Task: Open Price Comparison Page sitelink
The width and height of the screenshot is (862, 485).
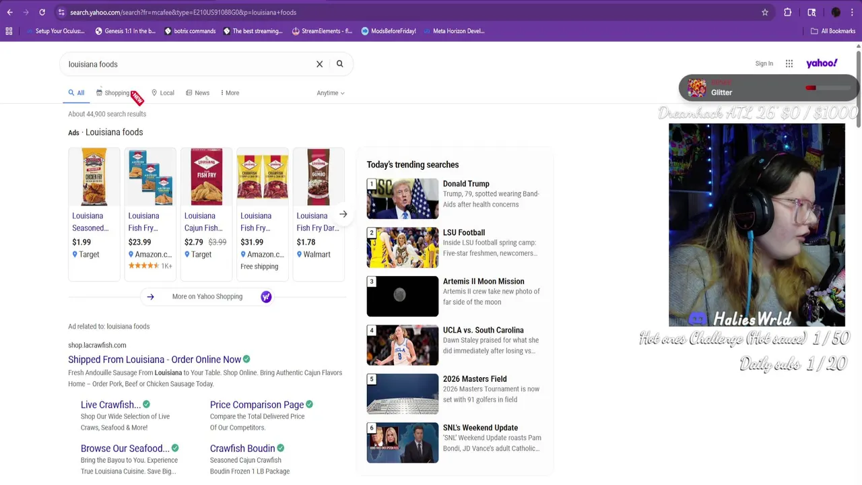Action: (257, 405)
